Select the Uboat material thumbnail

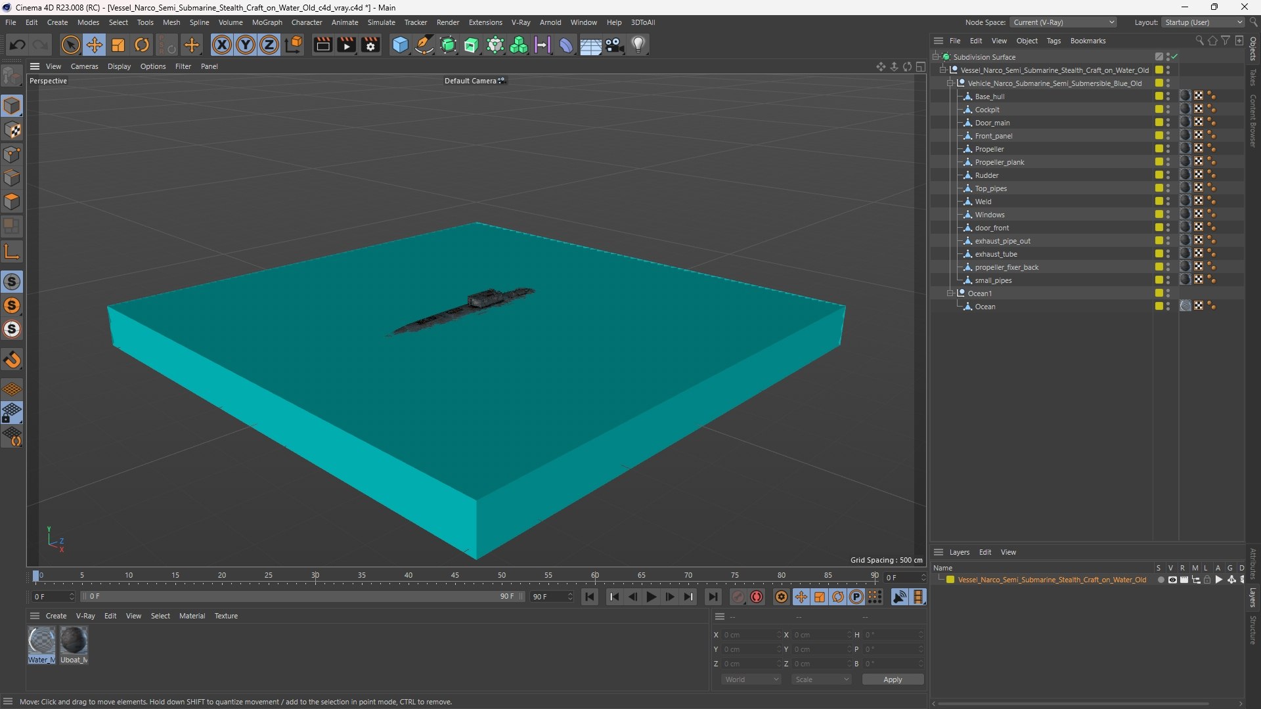coord(74,641)
